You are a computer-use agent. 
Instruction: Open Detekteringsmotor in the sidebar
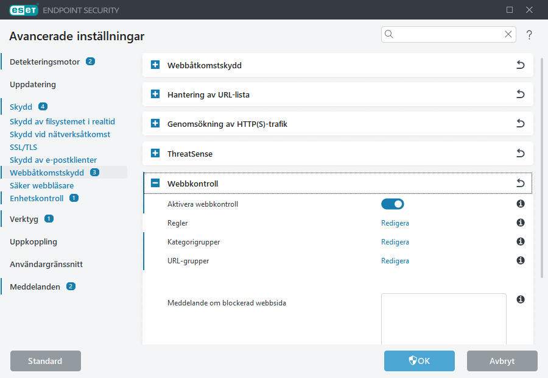[44, 62]
